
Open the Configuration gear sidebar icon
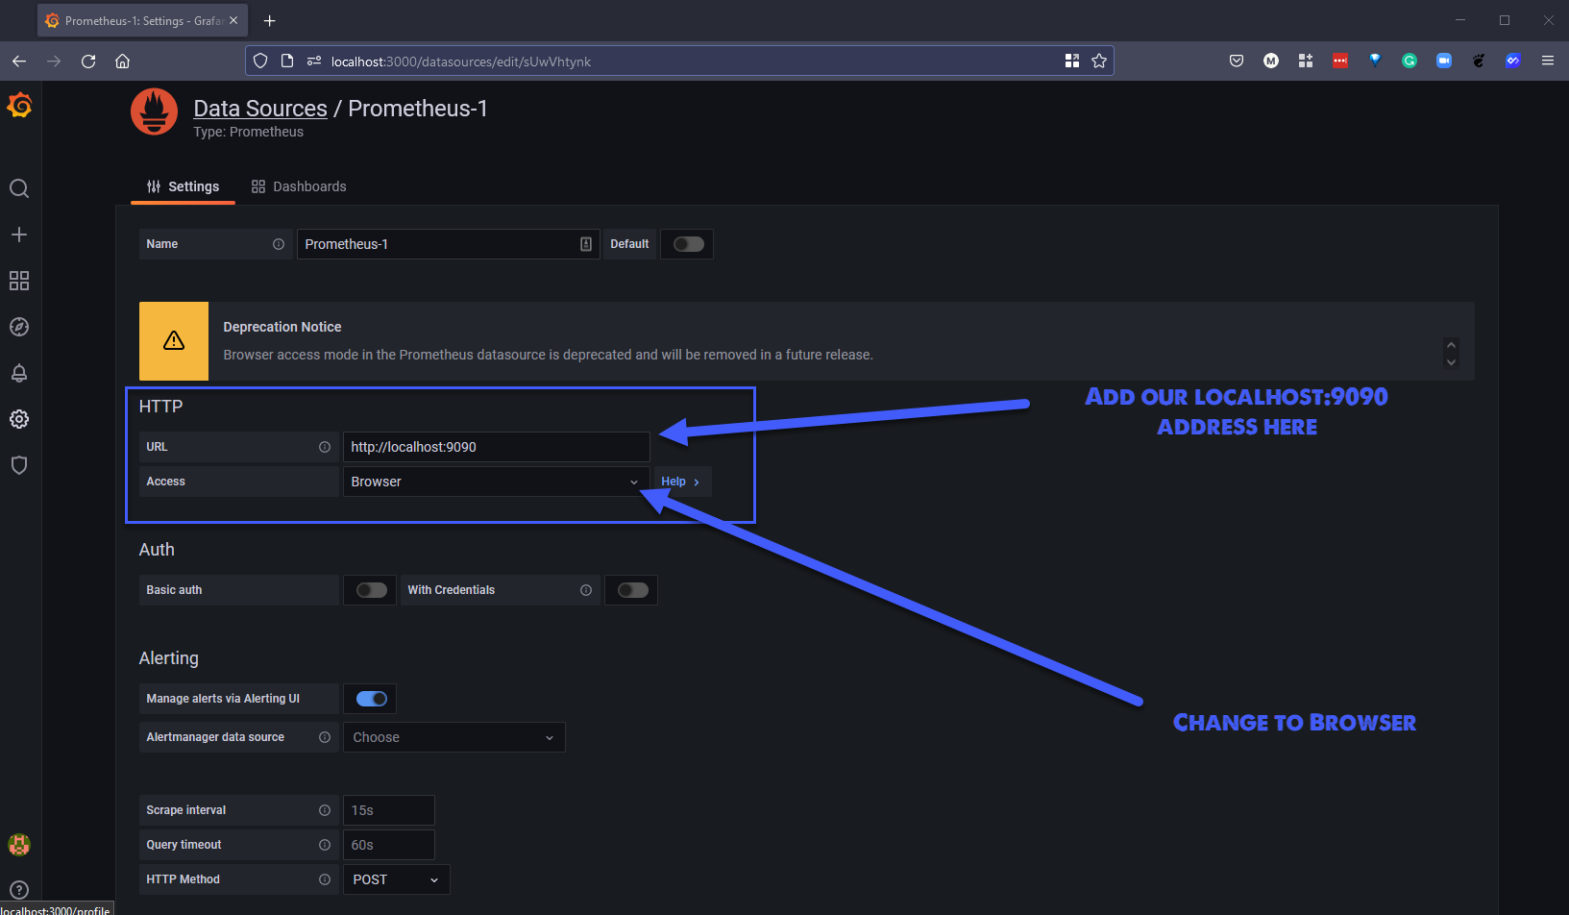pos(19,419)
